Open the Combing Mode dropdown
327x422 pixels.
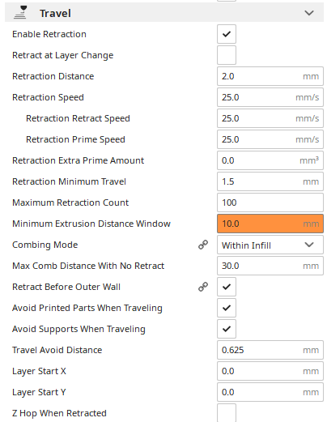pyautogui.click(x=270, y=245)
